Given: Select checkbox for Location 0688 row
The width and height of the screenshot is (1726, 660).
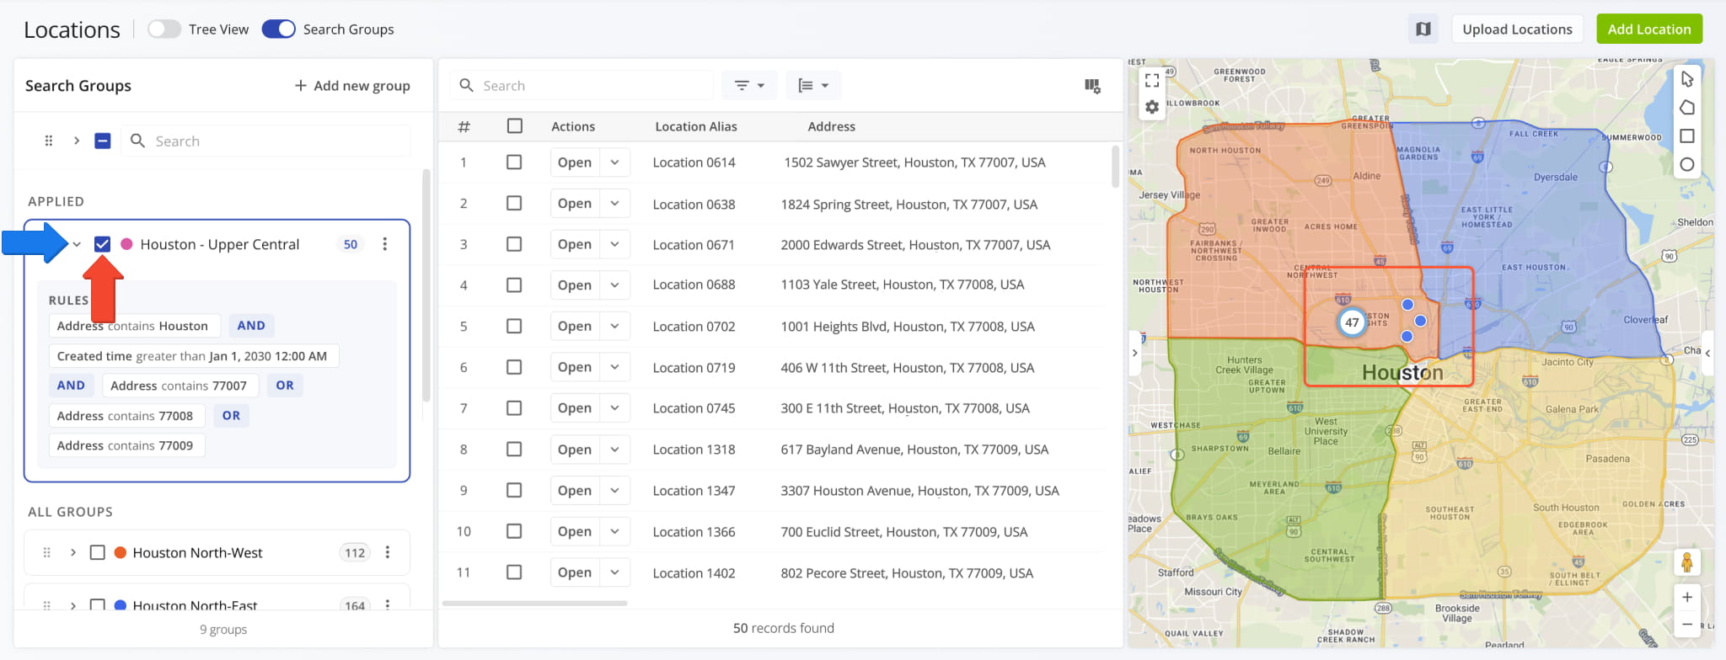Looking at the screenshot, I should (x=514, y=285).
